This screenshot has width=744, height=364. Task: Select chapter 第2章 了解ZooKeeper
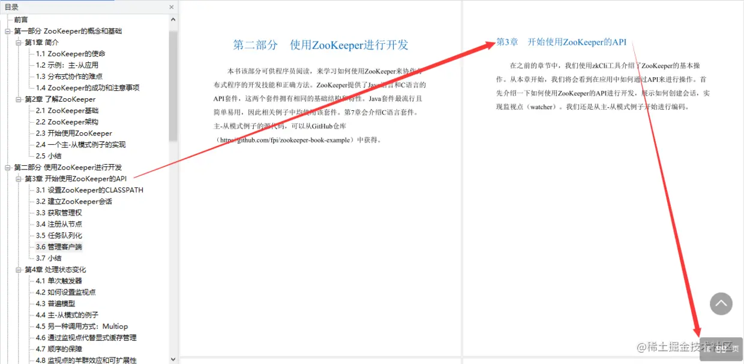tap(60, 99)
